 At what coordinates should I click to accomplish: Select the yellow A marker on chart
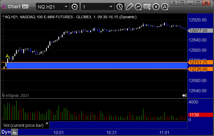tap(7, 56)
